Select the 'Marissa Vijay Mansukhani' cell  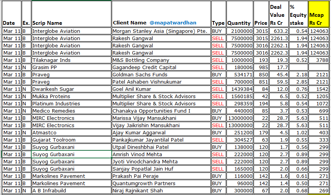click(161, 118)
